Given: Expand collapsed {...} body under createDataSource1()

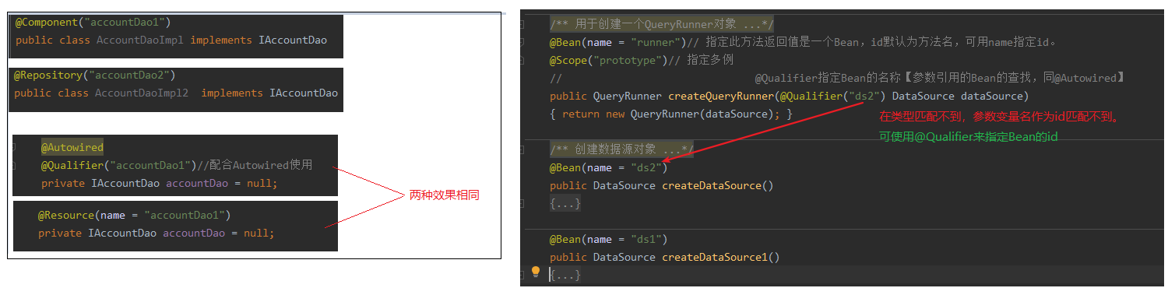Looking at the screenshot, I should click(x=565, y=275).
